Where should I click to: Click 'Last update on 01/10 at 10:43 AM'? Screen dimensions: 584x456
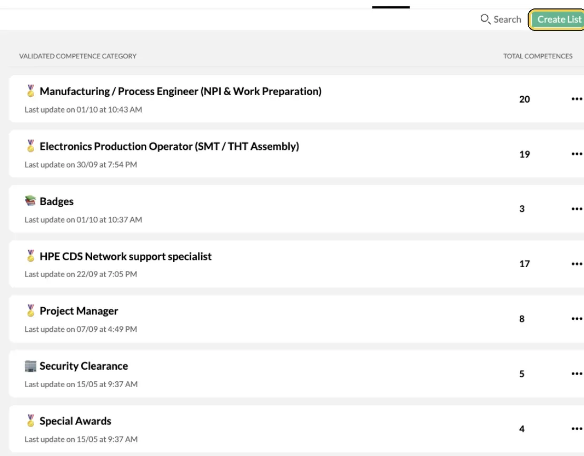83,110
